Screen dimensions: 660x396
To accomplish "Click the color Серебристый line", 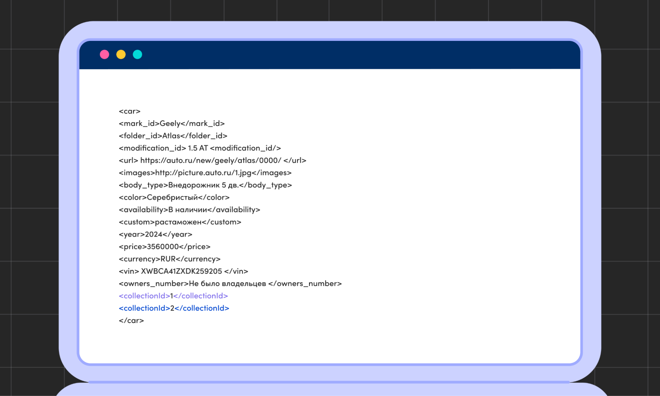I will point(174,197).
